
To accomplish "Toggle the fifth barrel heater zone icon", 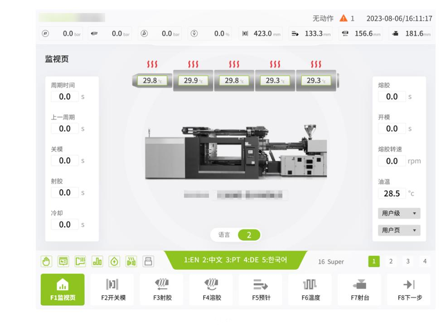I will [315, 65].
